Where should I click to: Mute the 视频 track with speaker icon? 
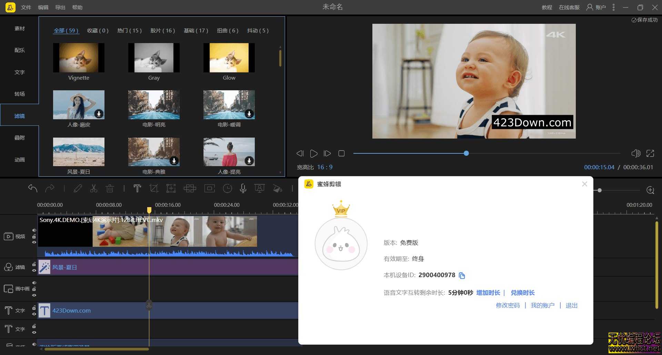[x=34, y=230]
